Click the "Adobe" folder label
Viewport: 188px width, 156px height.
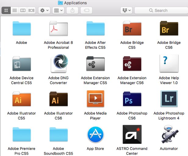pos(22,42)
